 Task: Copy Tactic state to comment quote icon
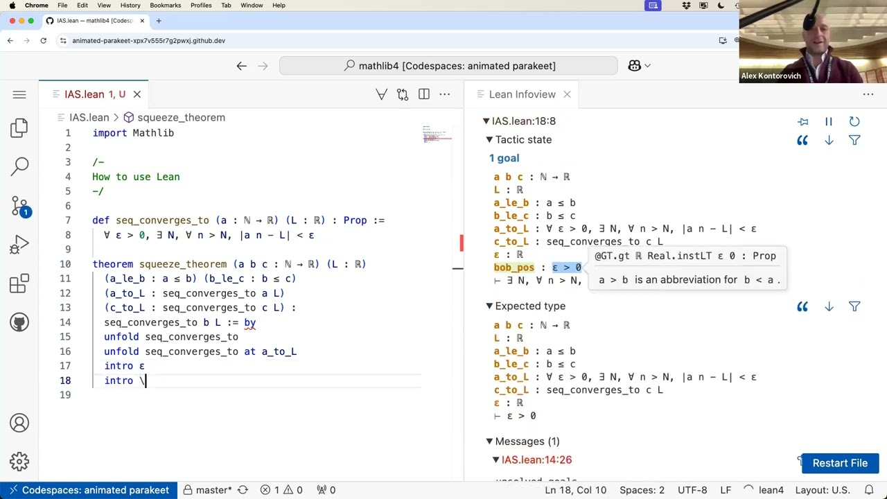[x=802, y=140]
